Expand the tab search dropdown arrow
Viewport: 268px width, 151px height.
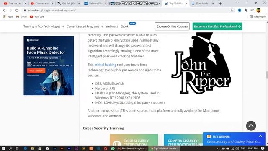[x=237, y=3]
